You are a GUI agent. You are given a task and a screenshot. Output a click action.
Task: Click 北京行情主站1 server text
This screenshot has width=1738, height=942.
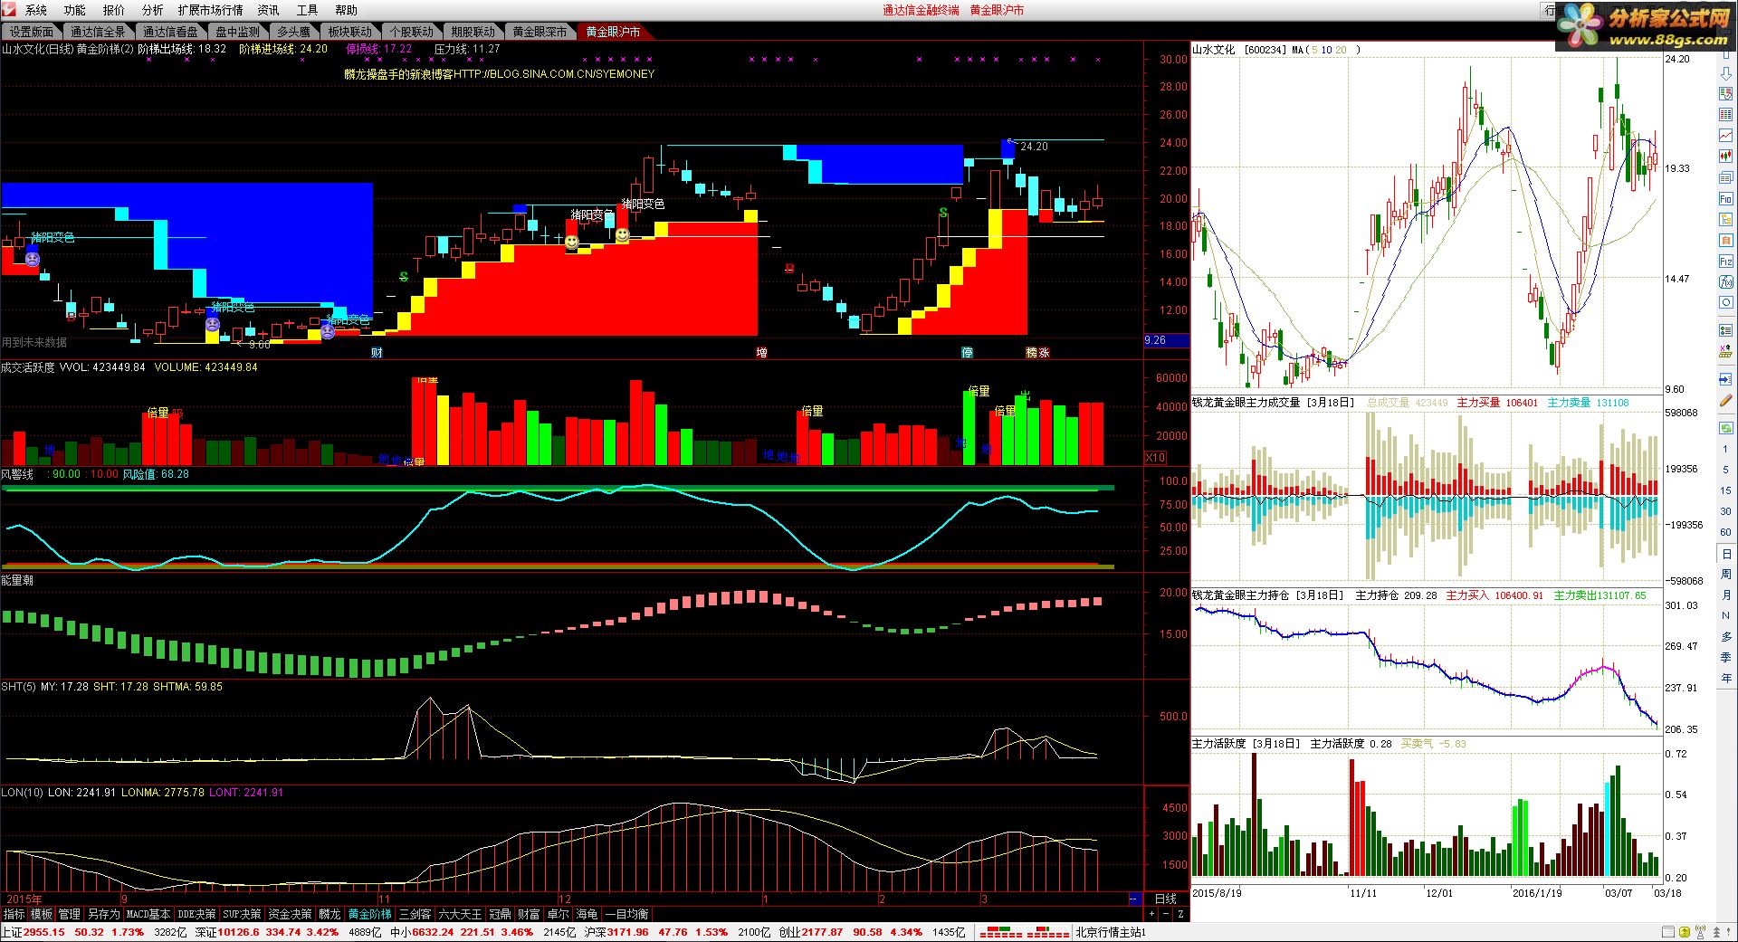[x=1111, y=932]
